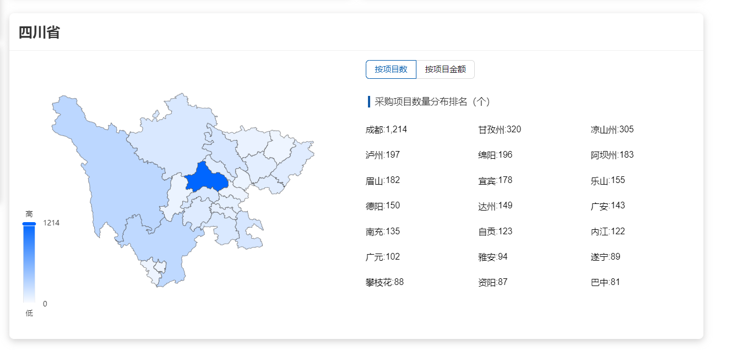Click the 南充:135 ranking entry
Screen dimensions: 737x350
click(x=382, y=231)
